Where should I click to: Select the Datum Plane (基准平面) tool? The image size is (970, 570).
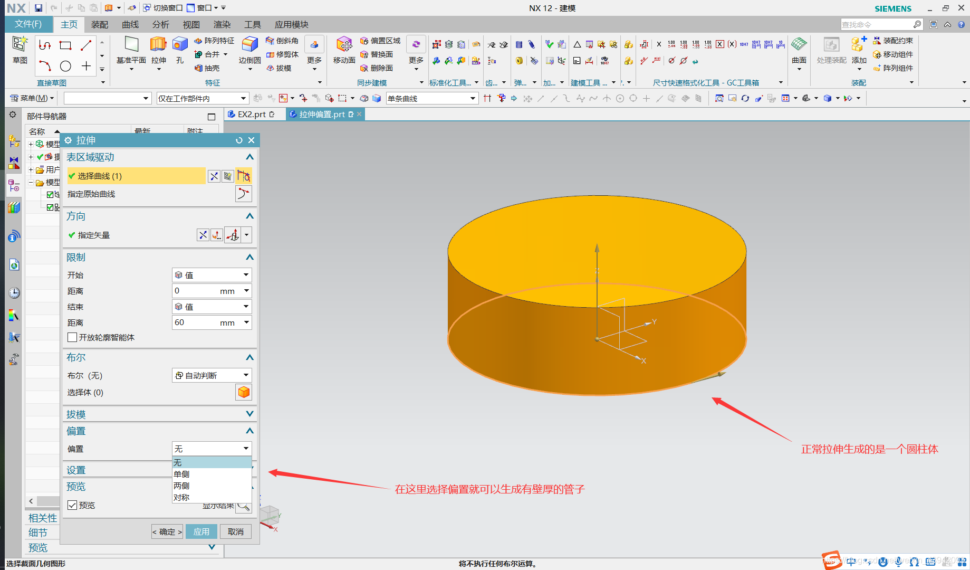tap(131, 51)
